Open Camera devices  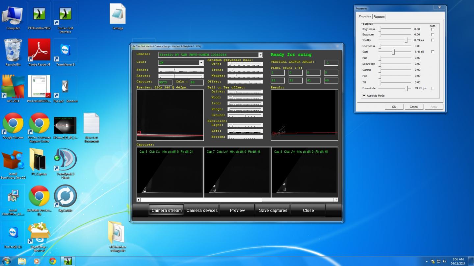(x=202, y=211)
